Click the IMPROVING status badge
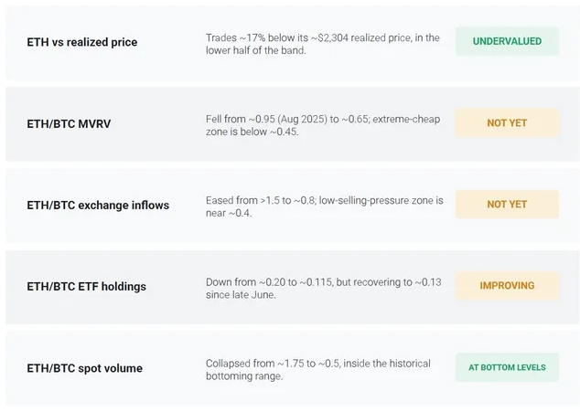The height and width of the screenshot is (412, 580). [x=507, y=286]
